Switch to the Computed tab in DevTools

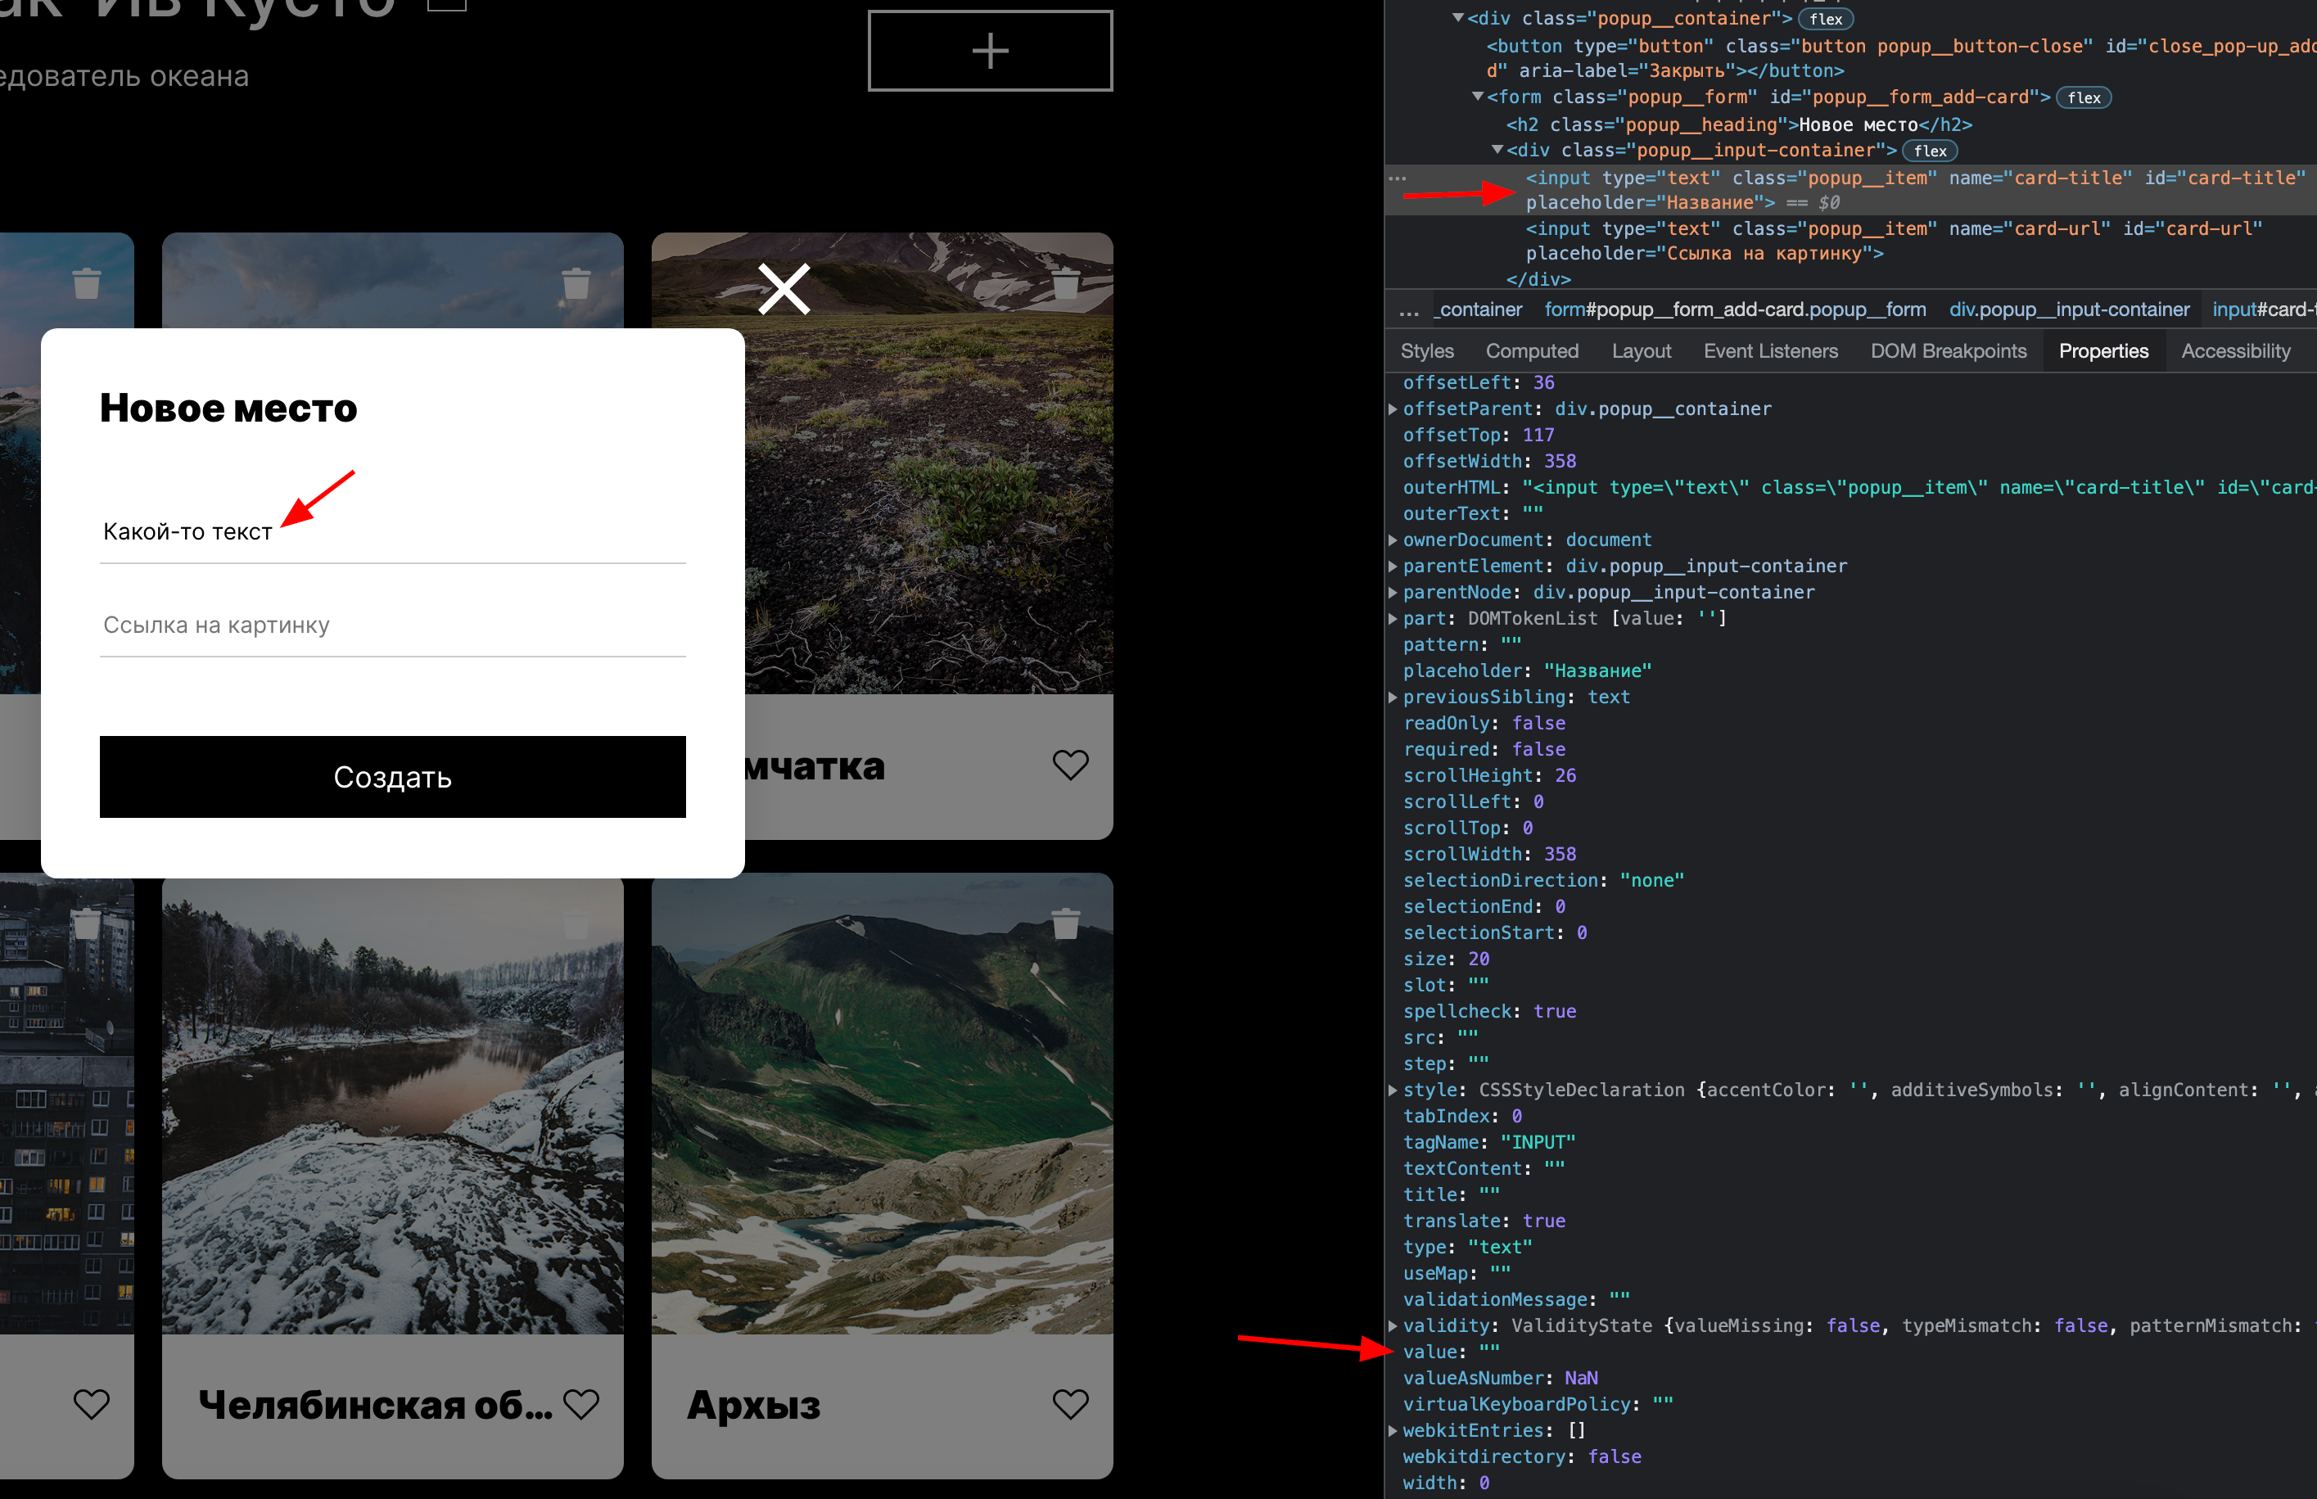[x=1532, y=350]
